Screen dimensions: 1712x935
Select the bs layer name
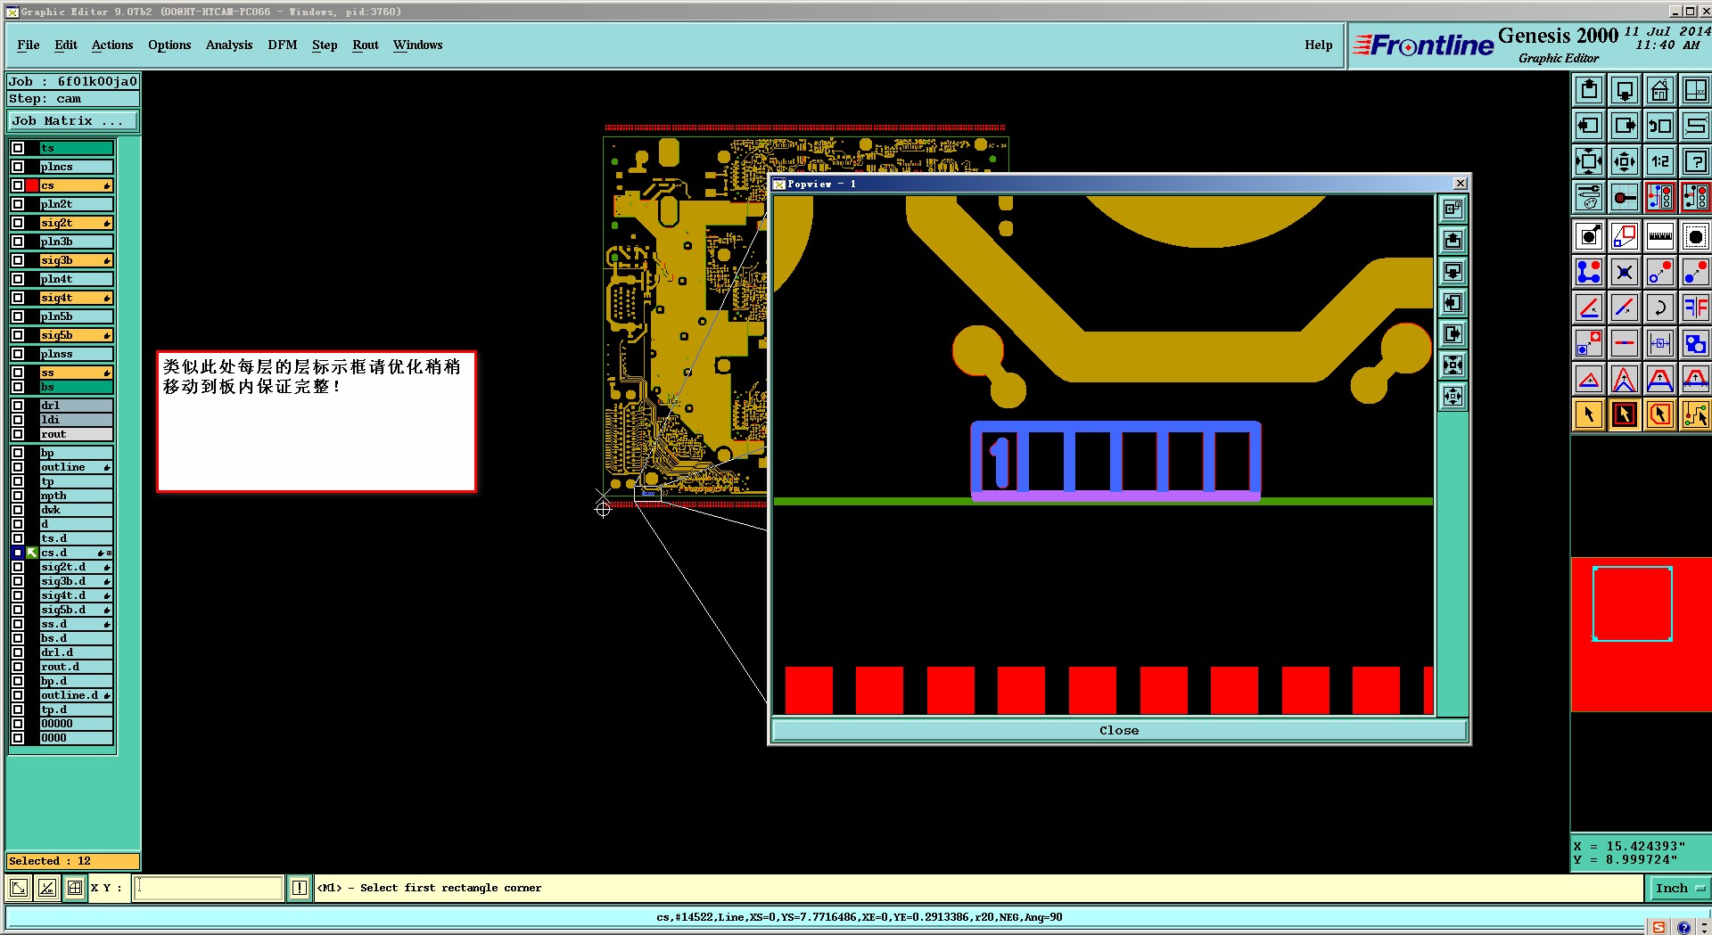(x=76, y=387)
